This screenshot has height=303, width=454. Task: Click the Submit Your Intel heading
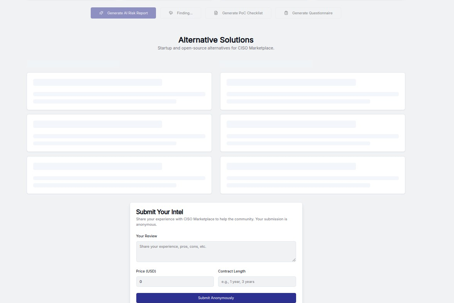click(159, 212)
